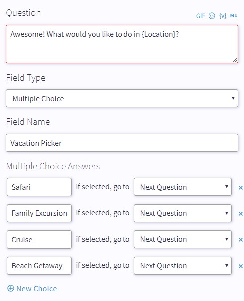Click into the Question text area
The height and width of the screenshot is (301, 244).
click(x=122, y=44)
